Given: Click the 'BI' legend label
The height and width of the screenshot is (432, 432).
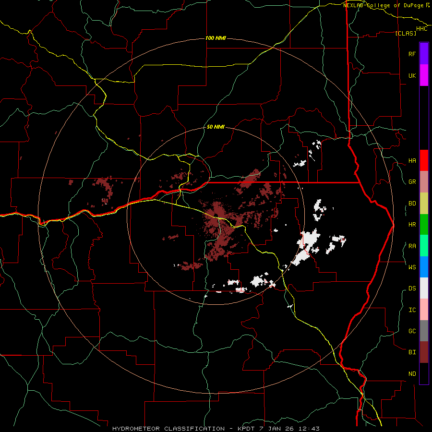Looking at the screenshot, I should (412, 352).
